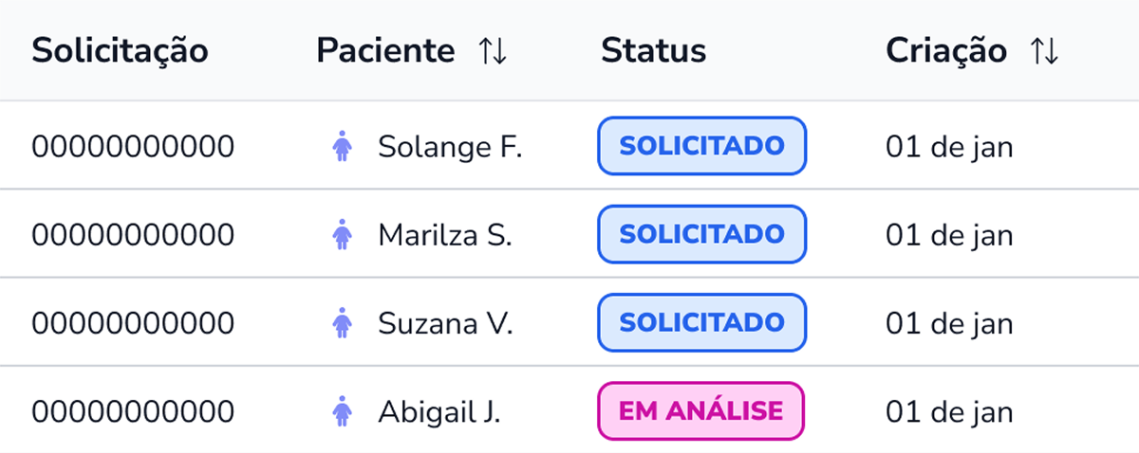
Task: Click the Solicitação column header
Action: [120, 51]
